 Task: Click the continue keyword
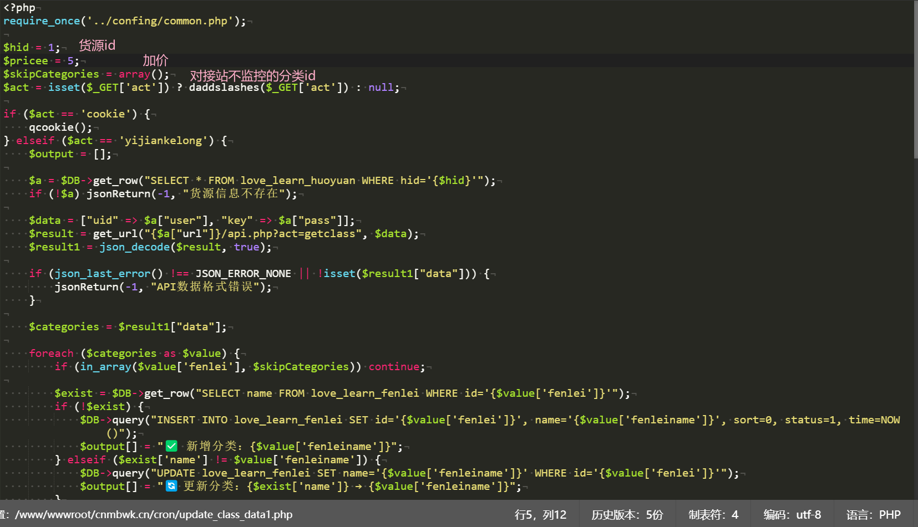394,367
